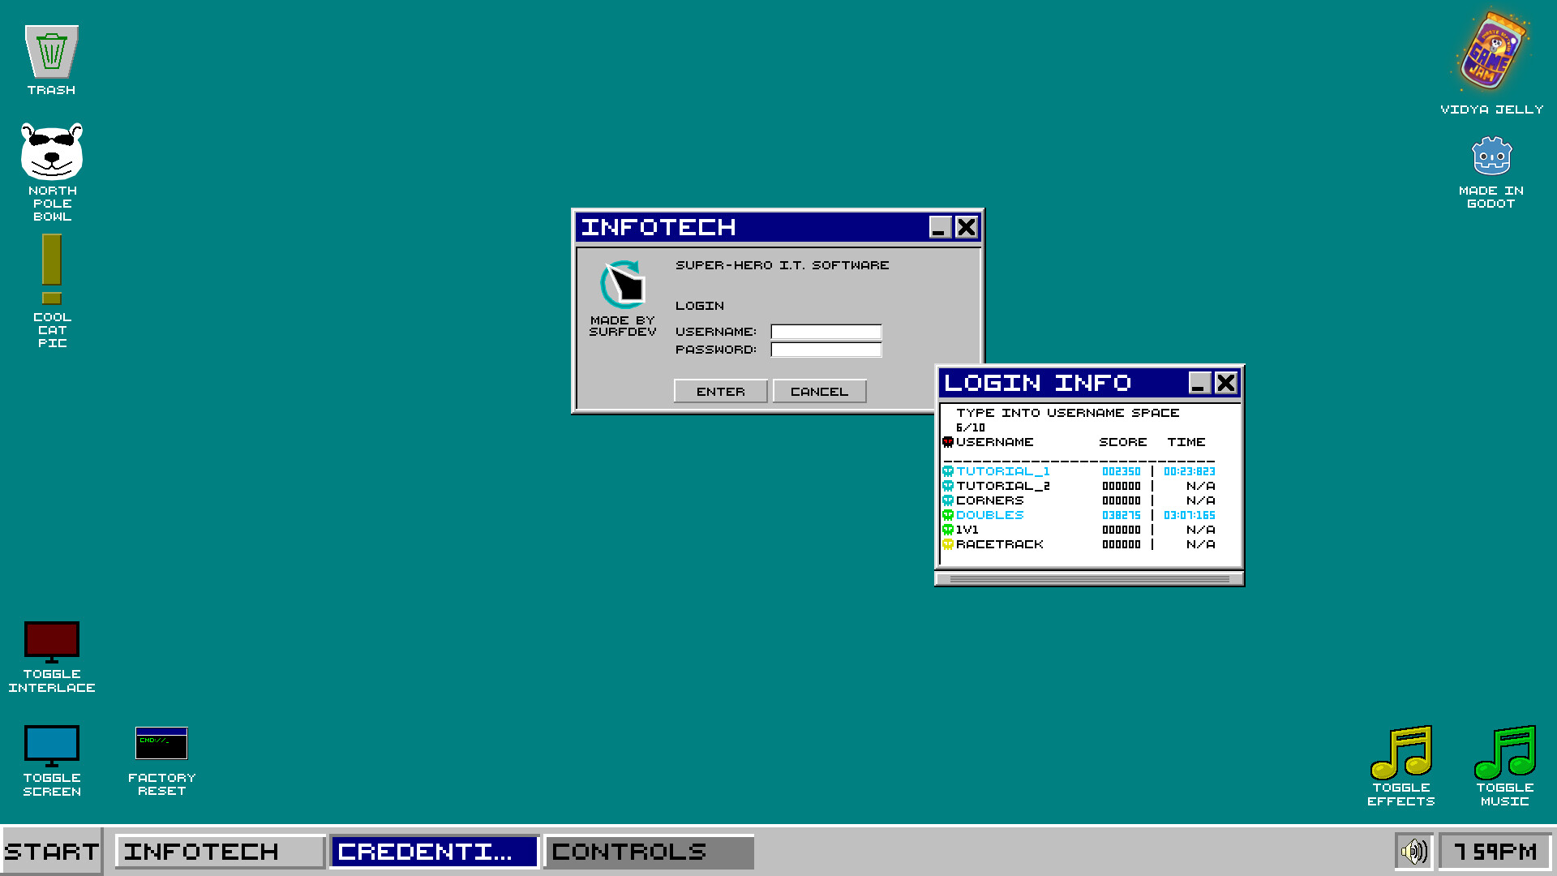Image resolution: width=1557 pixels, height=876 pixels.
Task: Select the RACETRACK entry in Login Info
Action: tap(1000, 544)
